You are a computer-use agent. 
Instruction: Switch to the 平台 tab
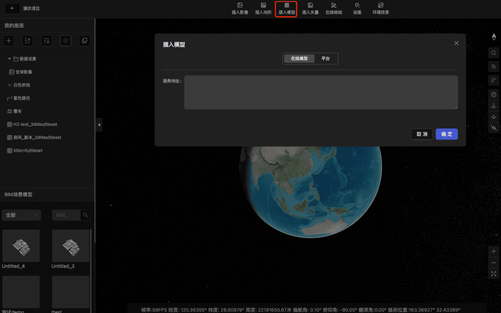325,59
